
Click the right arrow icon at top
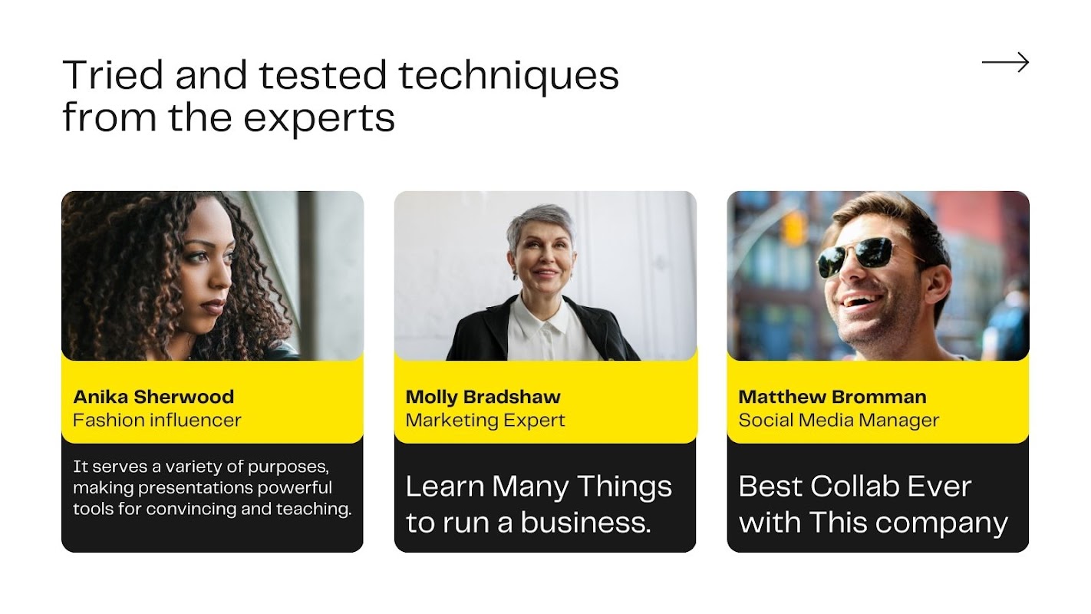coord(1005,62)
